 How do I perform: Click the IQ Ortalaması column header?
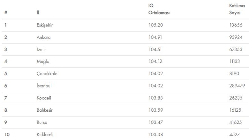159,9
